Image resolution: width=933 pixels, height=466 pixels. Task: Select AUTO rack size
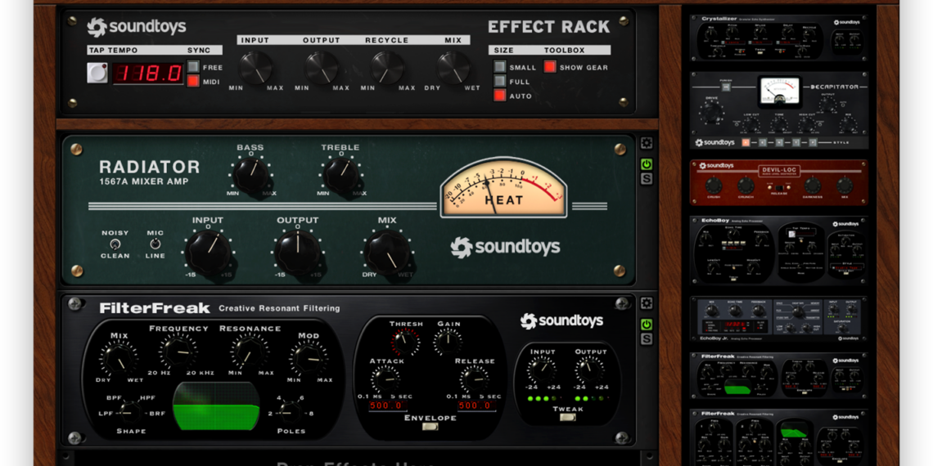click(x=500, y=95)
